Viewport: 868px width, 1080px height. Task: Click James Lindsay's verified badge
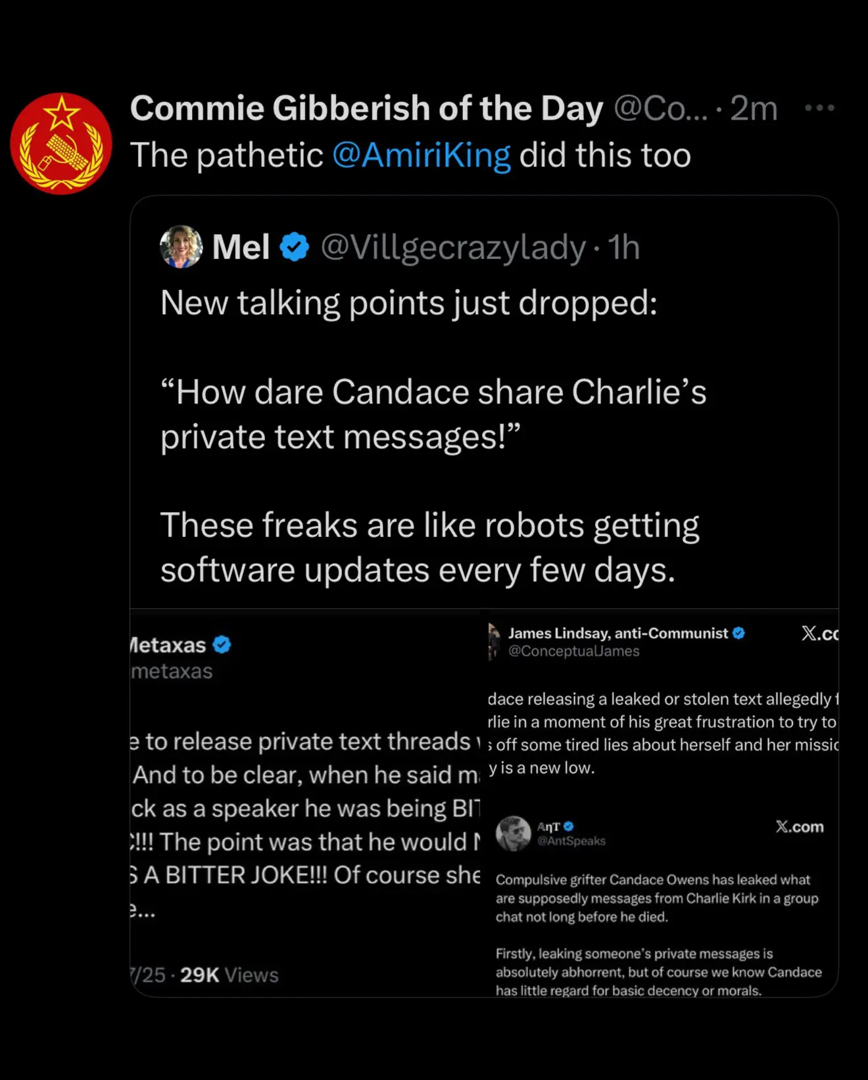[x=738, y=633]
